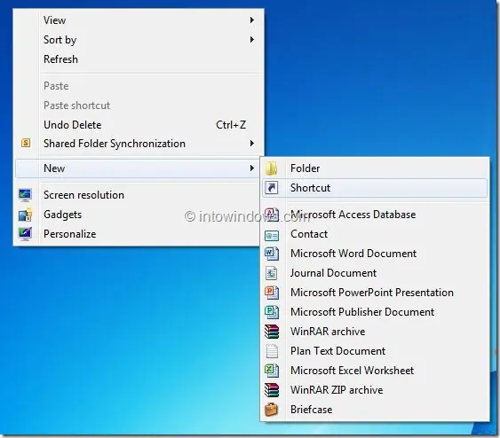
Task: Click the Shortcut arrow icon
Action: click(272, 188)
